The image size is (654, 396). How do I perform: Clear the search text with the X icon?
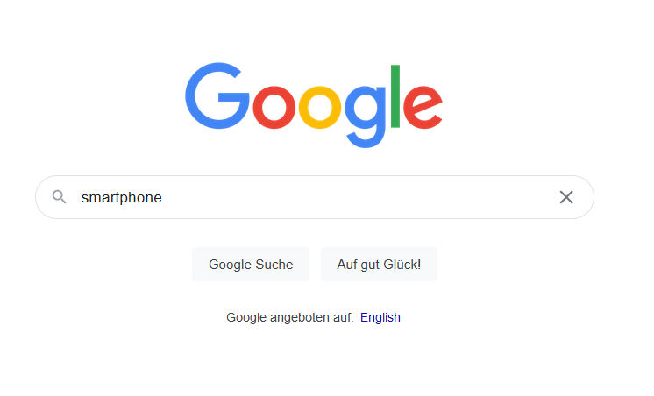coord(566,197)
